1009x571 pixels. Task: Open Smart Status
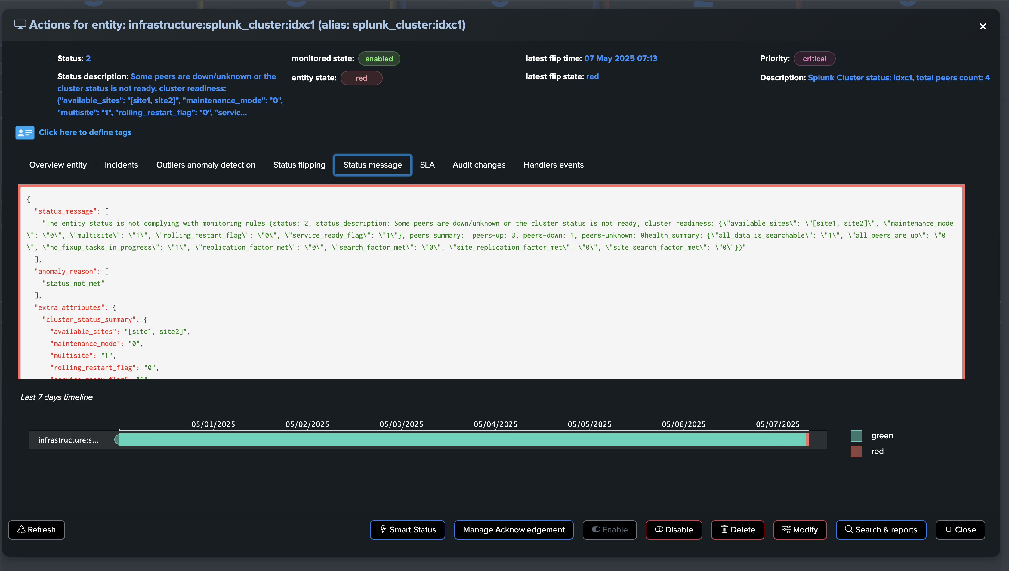[407, 530]
